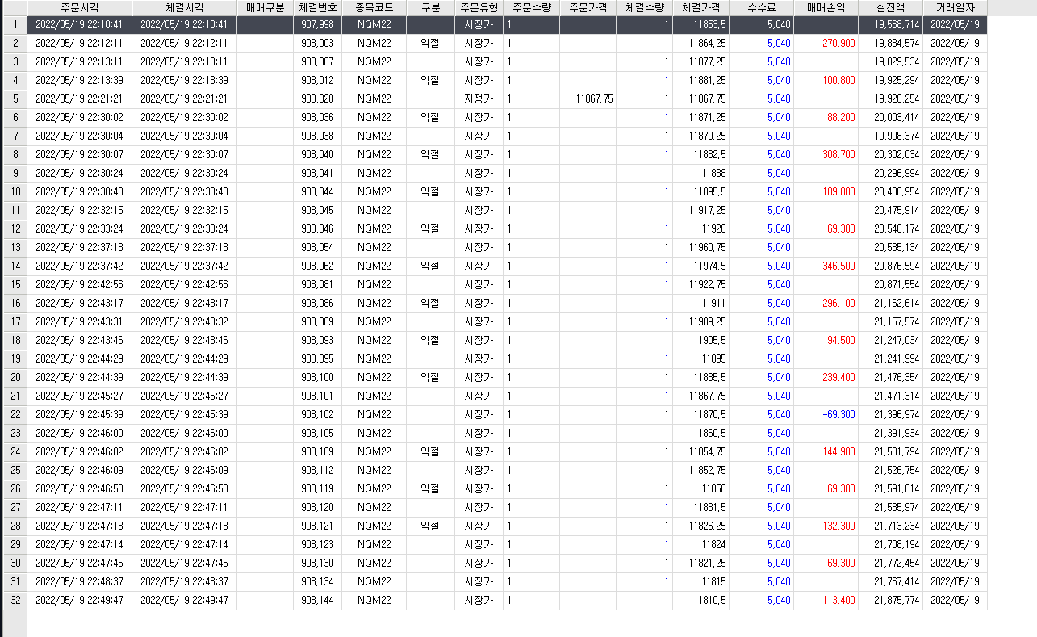Click the 체결시각 column header
1037x637 pixels.
coord(184,7)
